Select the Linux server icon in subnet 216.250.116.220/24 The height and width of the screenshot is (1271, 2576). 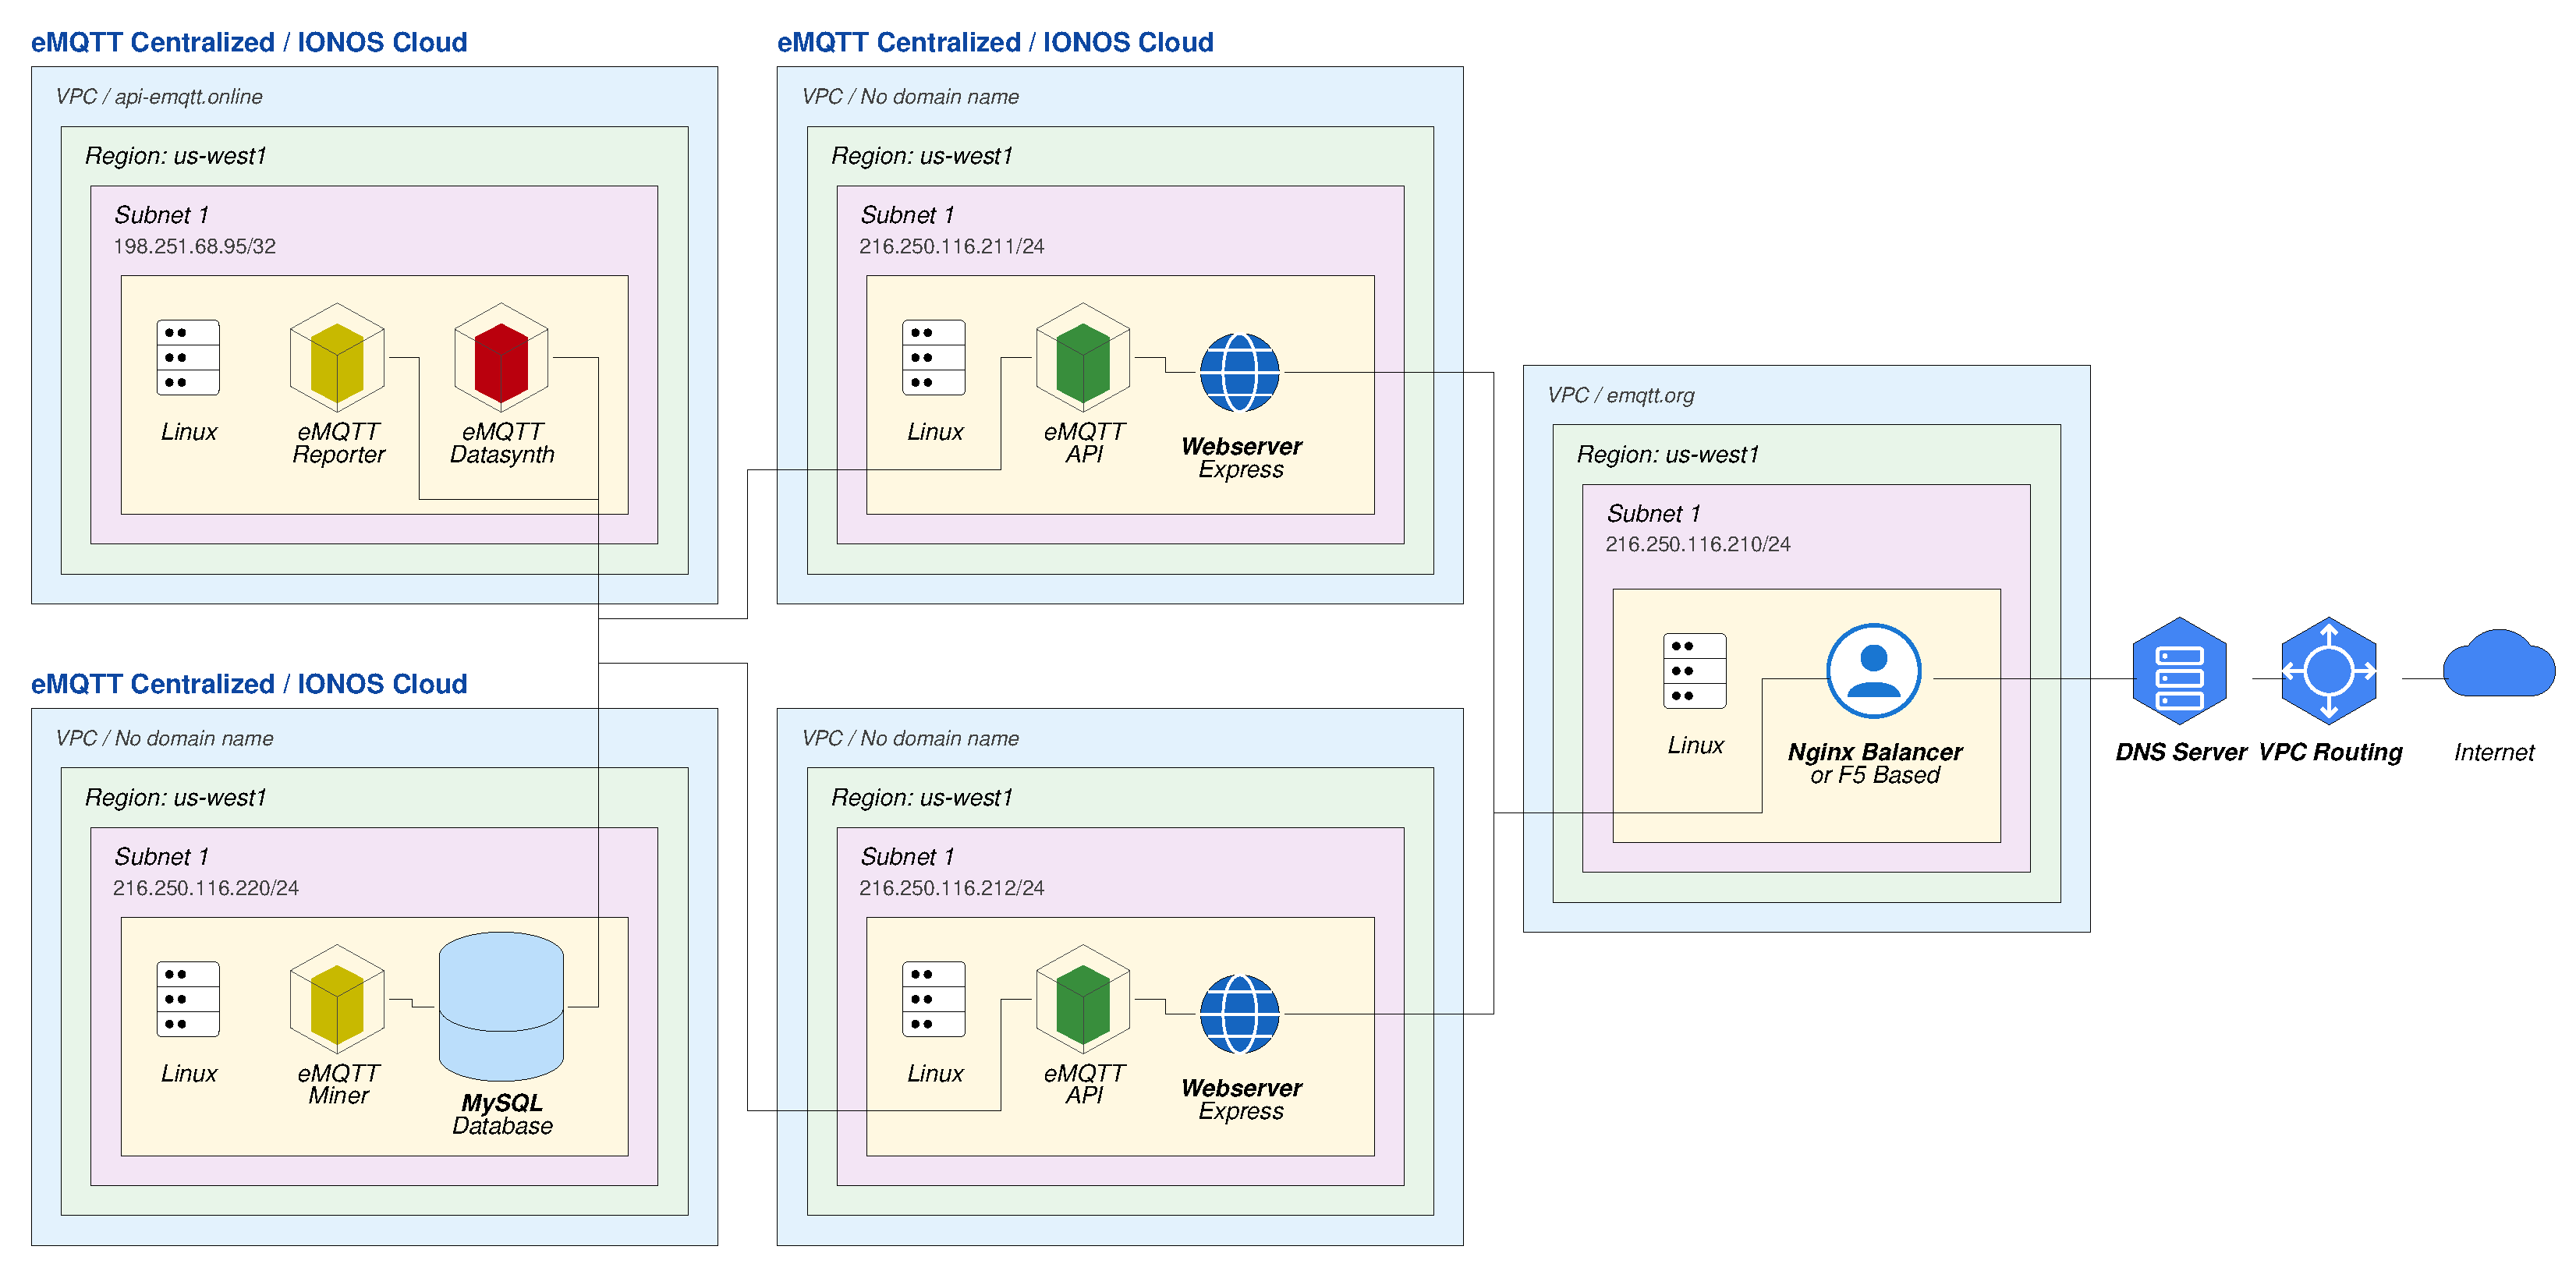pos(188,999)
